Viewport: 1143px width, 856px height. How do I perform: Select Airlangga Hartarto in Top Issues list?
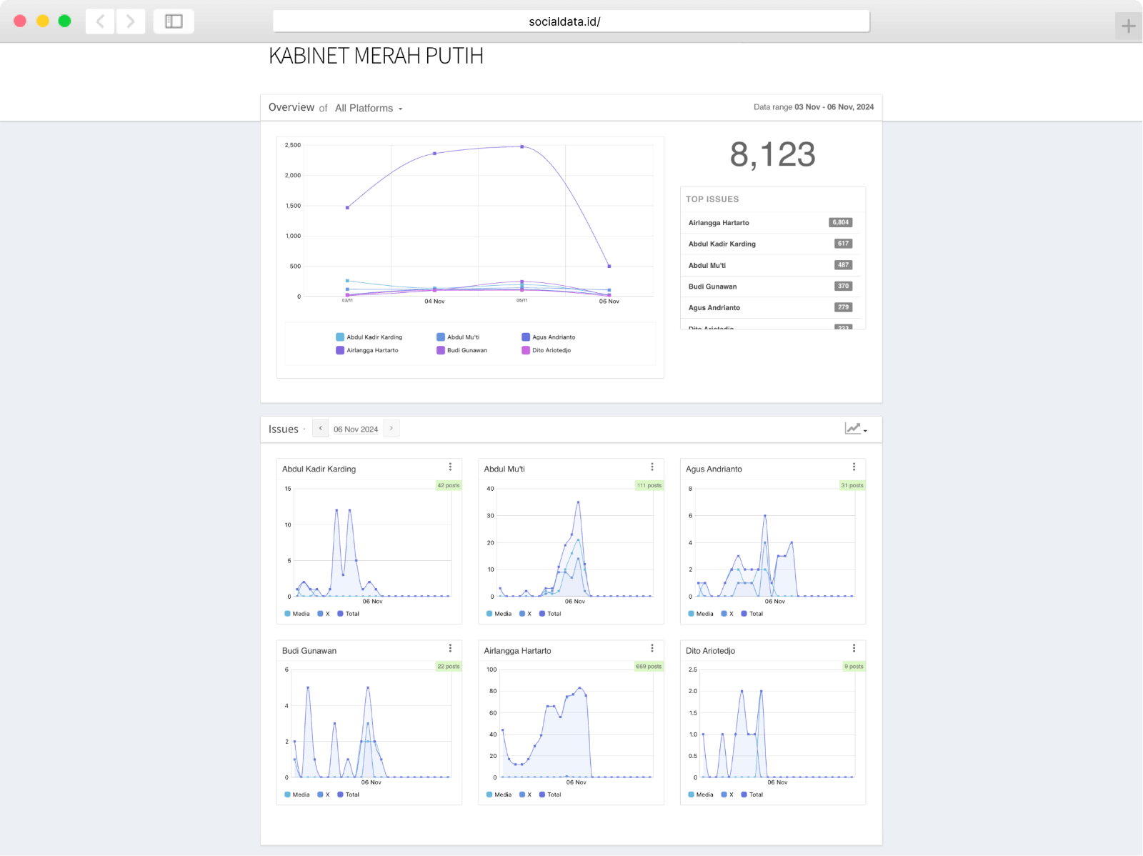coord(719,223)
